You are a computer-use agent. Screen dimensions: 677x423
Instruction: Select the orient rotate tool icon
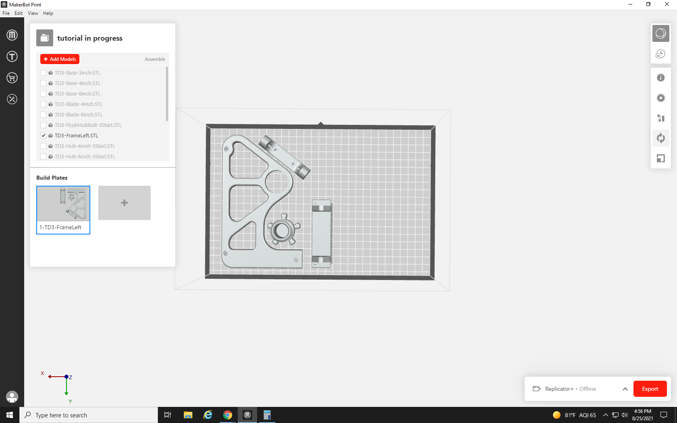[x=661, y=138]
